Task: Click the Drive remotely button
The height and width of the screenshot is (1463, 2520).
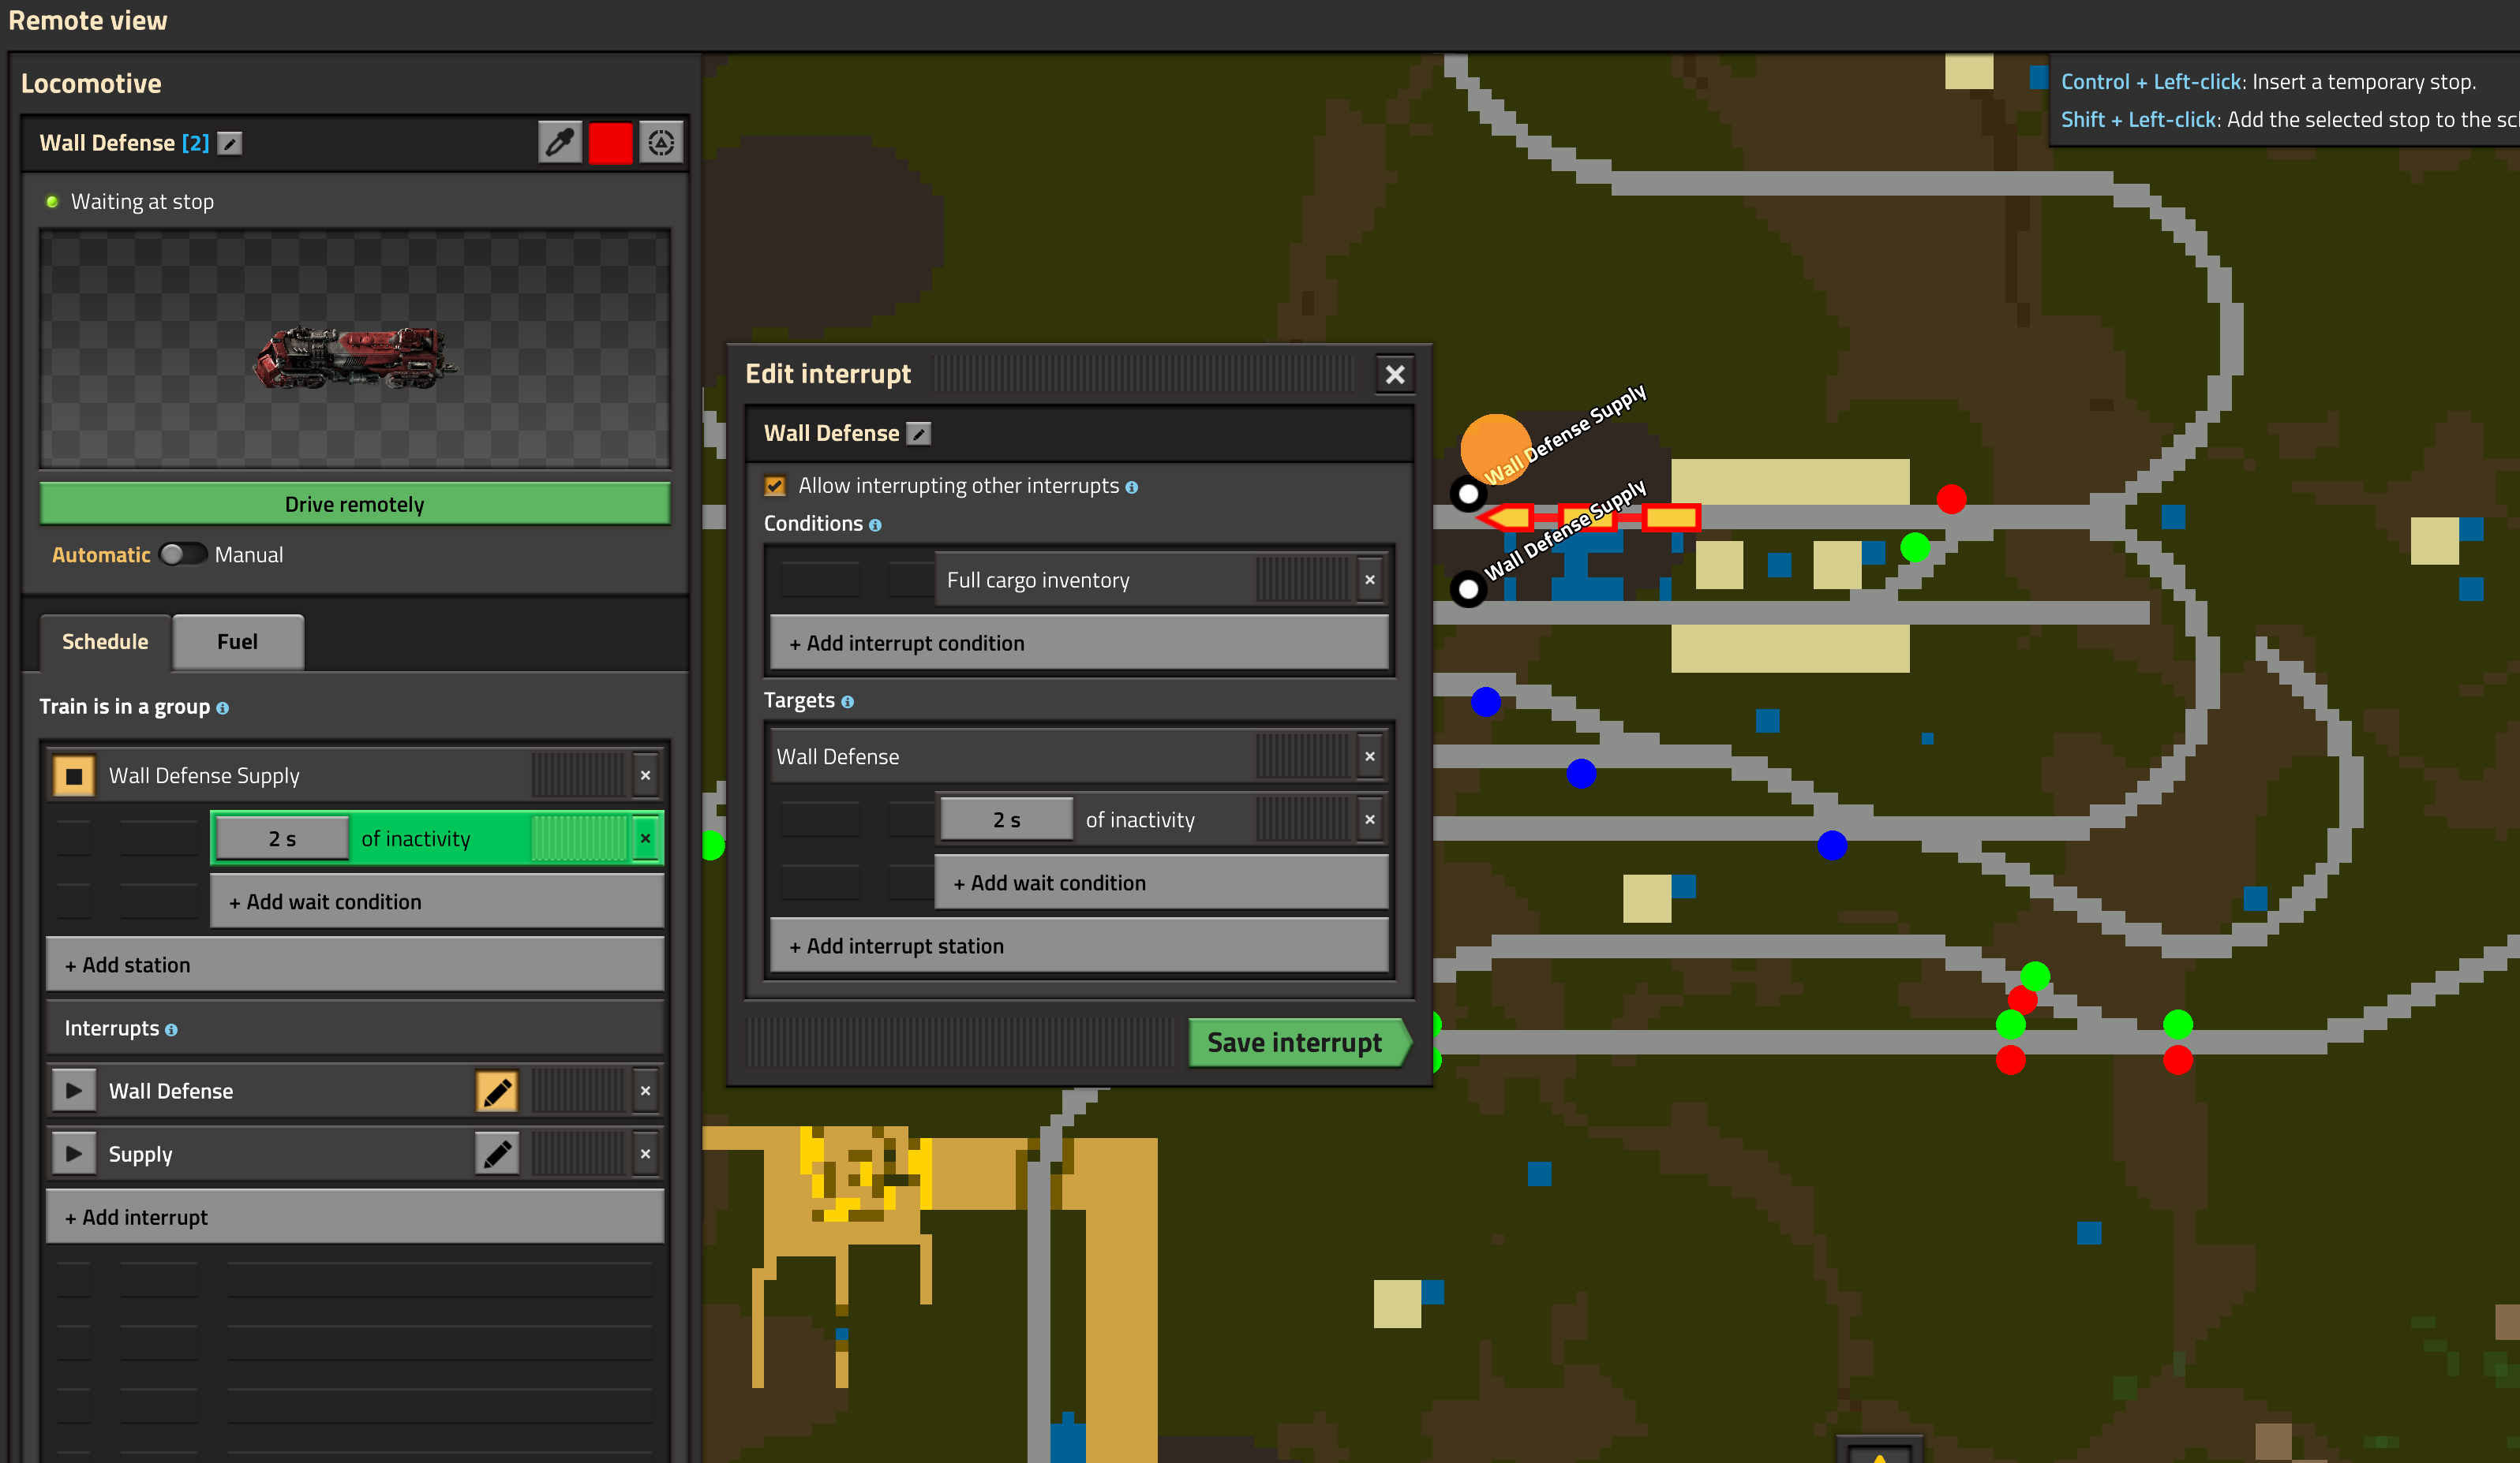Action: tap(354, 505)
